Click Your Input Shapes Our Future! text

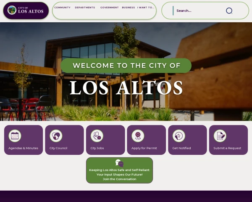[119, 175]
